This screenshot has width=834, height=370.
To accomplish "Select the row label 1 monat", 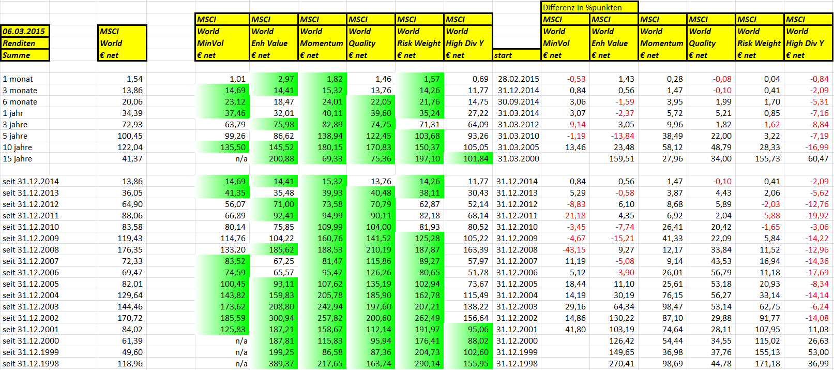I will click(x=18, y=79).
